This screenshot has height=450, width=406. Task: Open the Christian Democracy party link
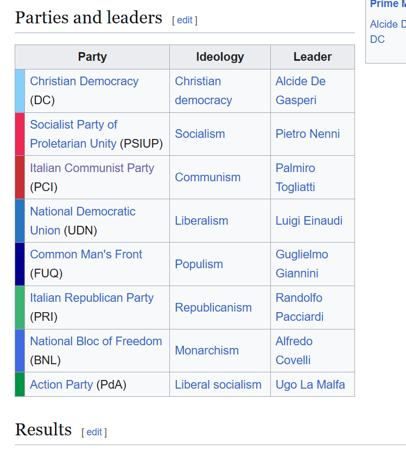tap(84, 81)
